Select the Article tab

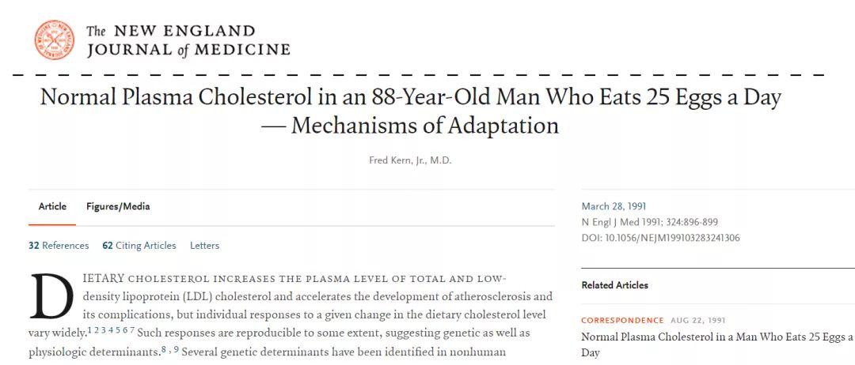click(x=52, y=207)
